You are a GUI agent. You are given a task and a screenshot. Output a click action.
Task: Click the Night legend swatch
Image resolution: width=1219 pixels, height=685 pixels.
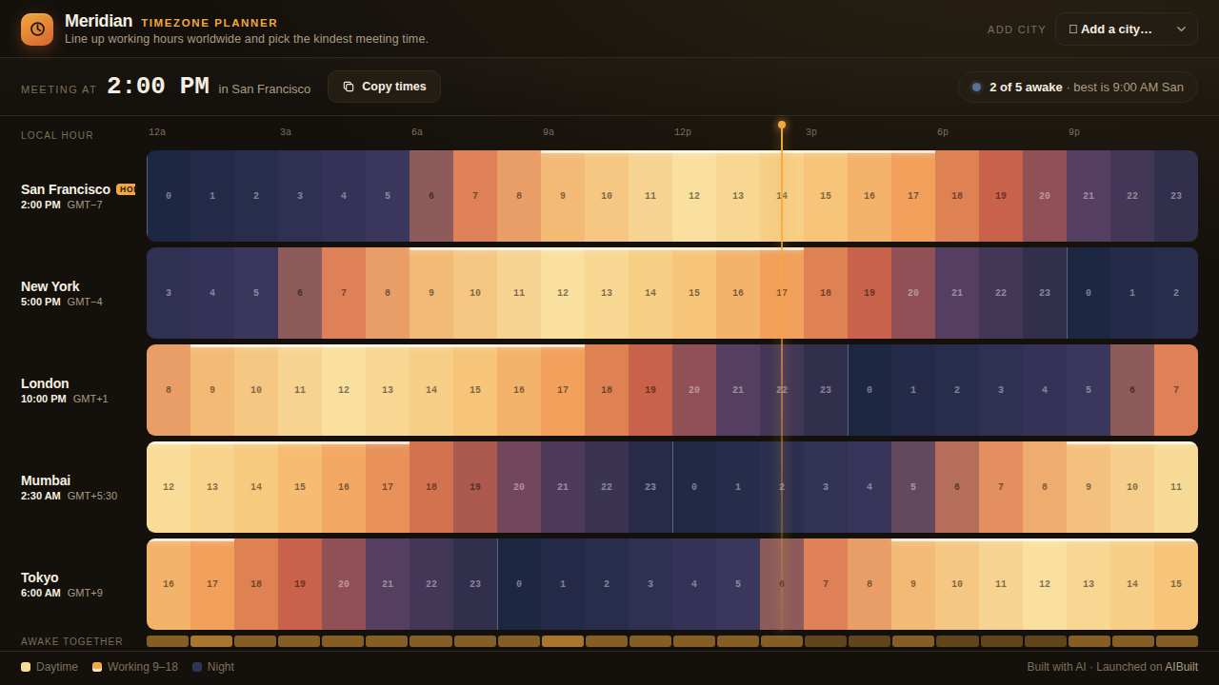[197, 667]
